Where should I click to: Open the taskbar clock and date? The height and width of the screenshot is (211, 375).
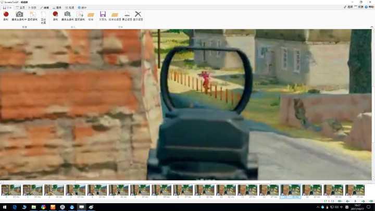(x=358, y=207)
